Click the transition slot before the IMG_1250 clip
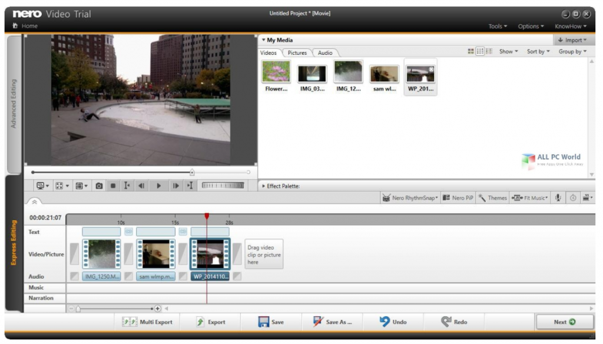603x344 pixels. pos(75,253)
